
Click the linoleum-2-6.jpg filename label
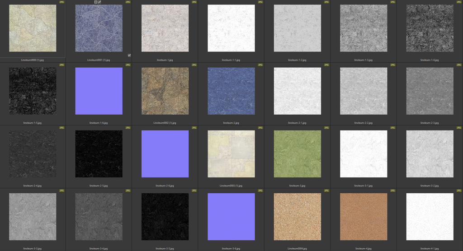pyautogui.click(x=165, y=186)
